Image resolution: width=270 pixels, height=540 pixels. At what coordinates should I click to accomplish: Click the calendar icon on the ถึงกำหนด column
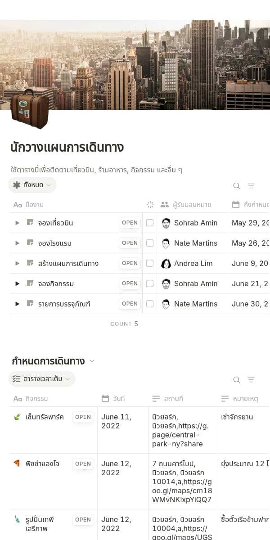tap(236, 204)
